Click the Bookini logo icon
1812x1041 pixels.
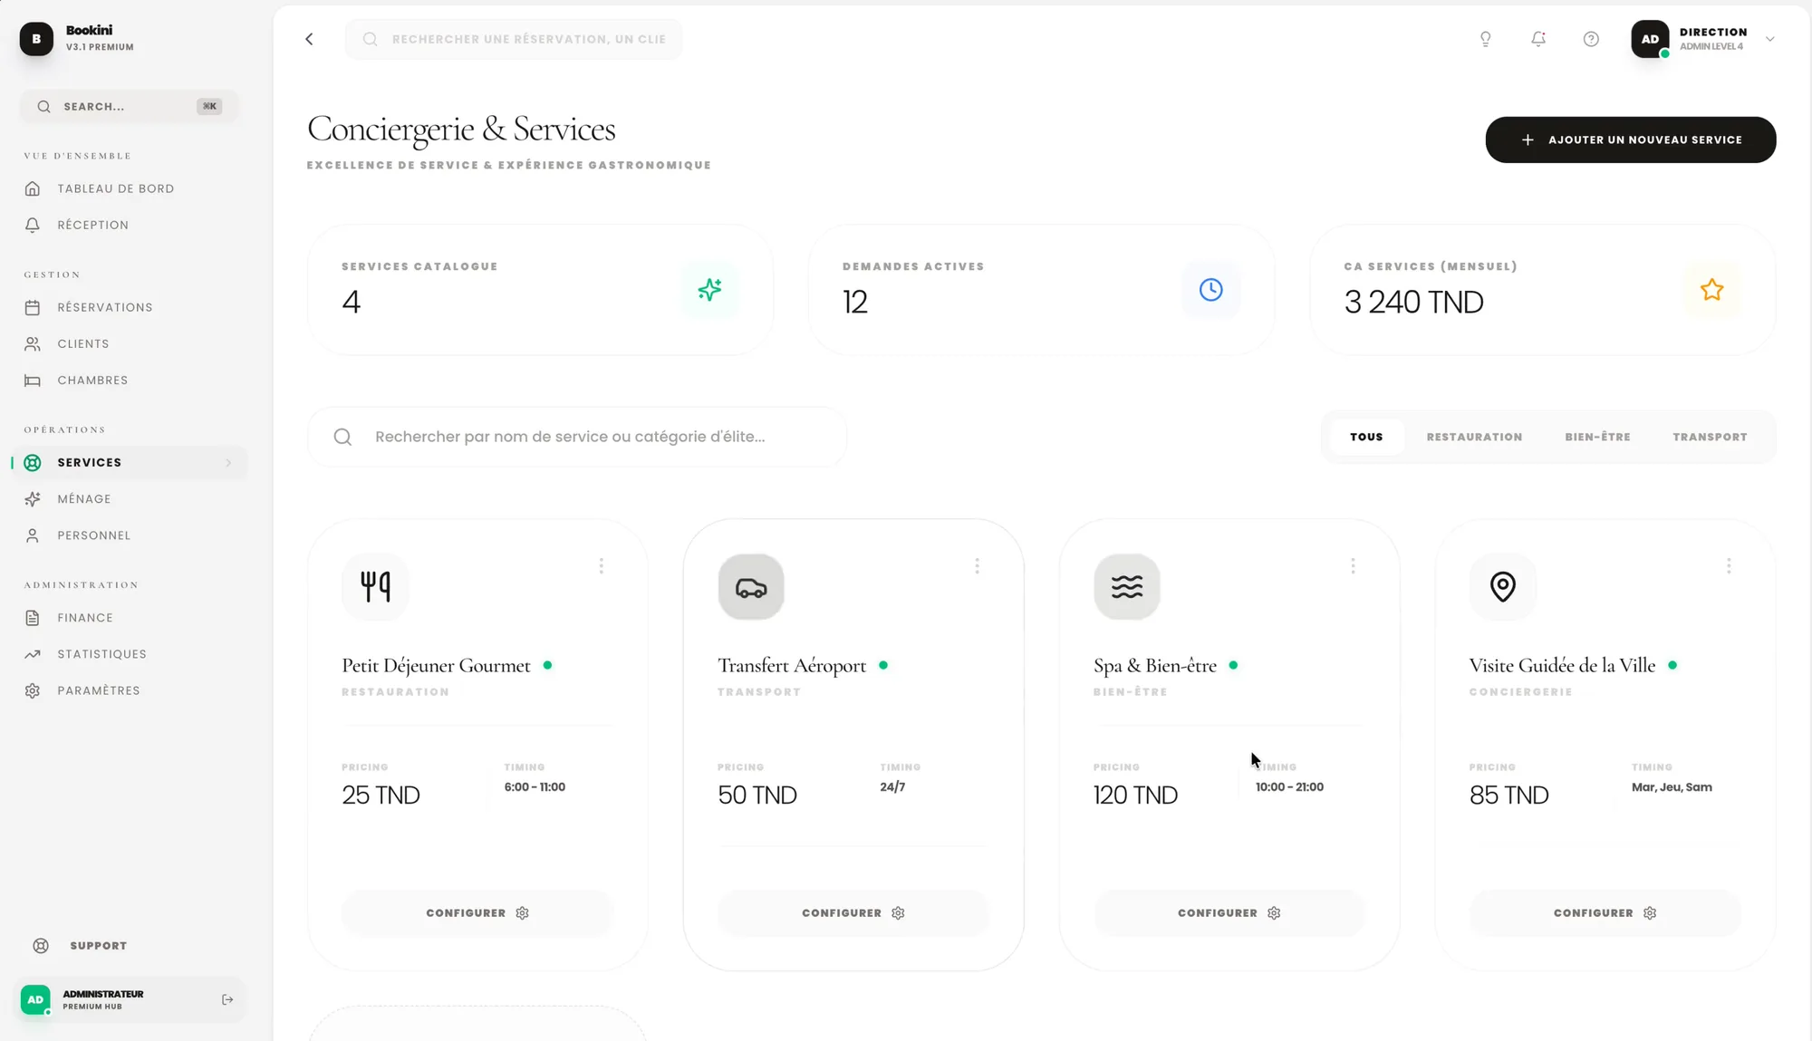click(36, 39)
